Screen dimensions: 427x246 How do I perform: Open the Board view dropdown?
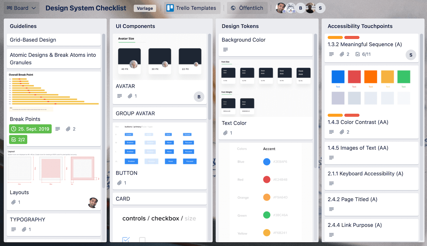(x=21, y=8)
